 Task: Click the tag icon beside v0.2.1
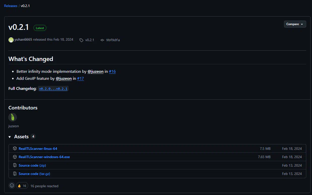(81, 40)
